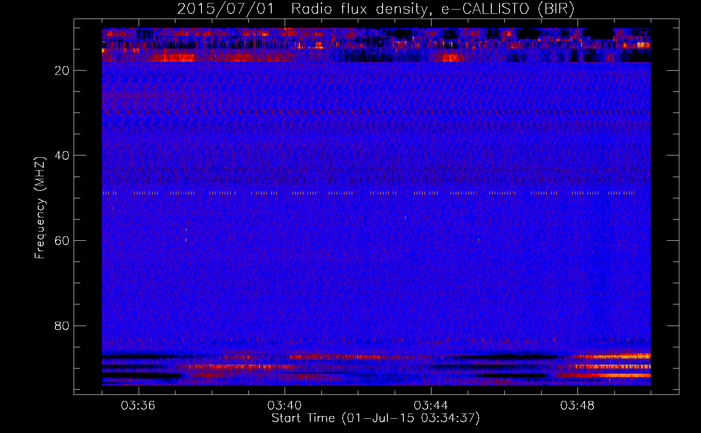The width and height of the screenshot is (701, 433).
Task: Click the 'Start Time (01-Jul-15 03:34:37)' label
Action: pyautogui.click(x=376, y=418)
